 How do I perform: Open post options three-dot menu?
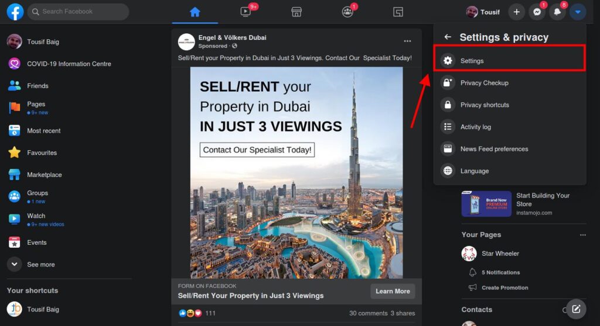(407, 41)
